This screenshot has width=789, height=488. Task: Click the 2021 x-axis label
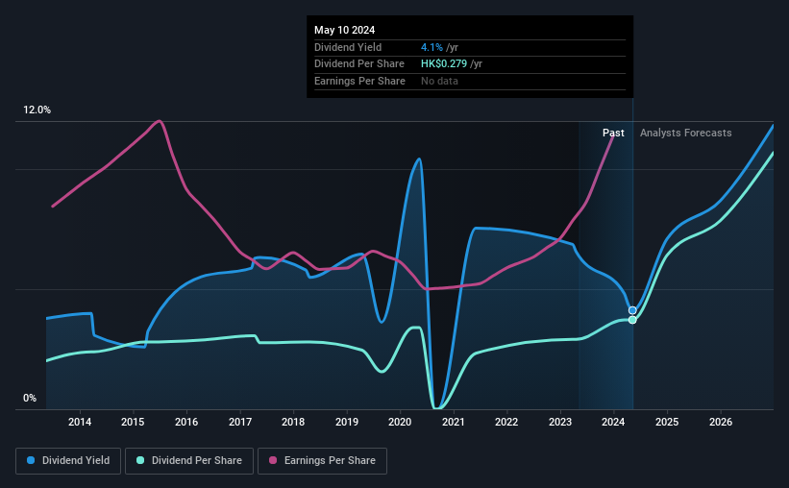453,422
